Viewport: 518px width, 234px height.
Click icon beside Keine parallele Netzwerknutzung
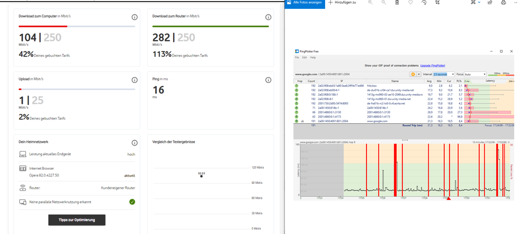[23, 202]
